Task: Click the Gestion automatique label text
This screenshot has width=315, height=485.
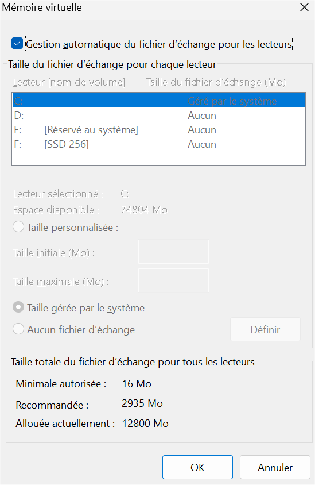Action: click(x=159, y=44)
